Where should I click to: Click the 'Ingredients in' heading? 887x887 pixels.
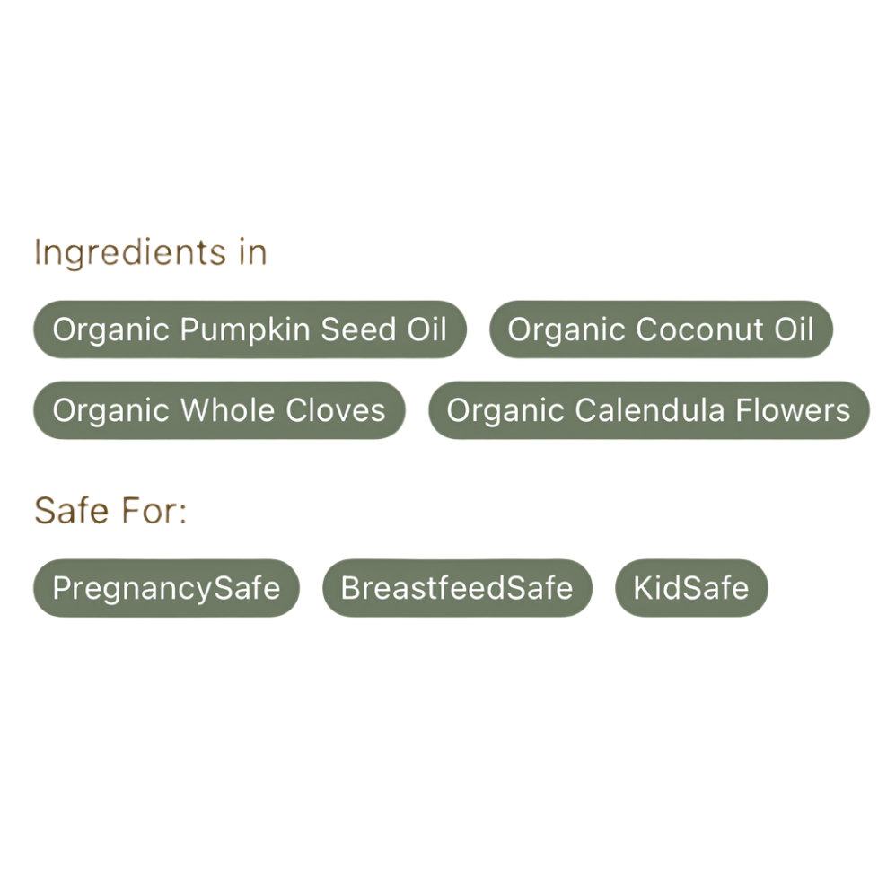151,252
